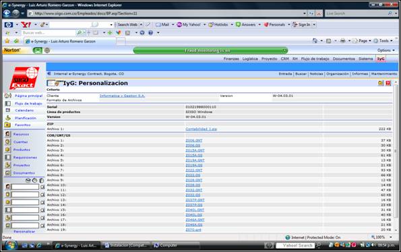The height and width of the screenshot is (252, 401).
Task: Open the Instalación taskbar window button
Action: 126,245
